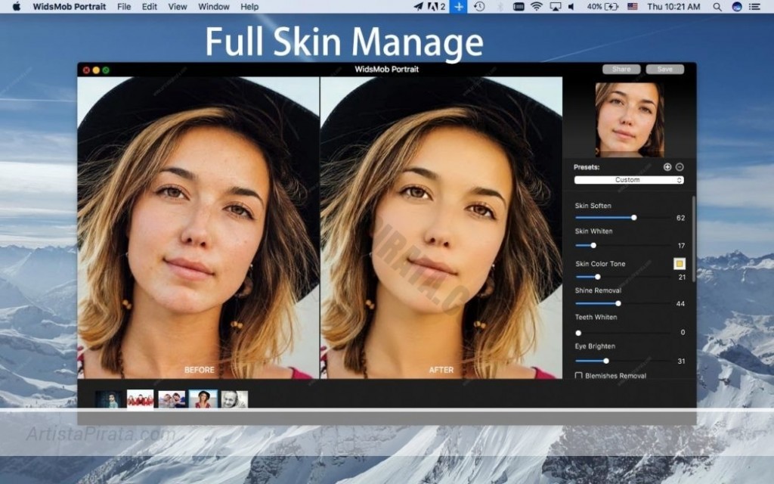Select the black-and-white elderly portrait thumbnail
This screenshot has width=774, height=484.
[x=234, y=399]
